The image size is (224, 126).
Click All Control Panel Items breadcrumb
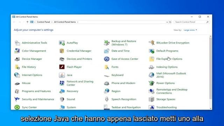65,22
